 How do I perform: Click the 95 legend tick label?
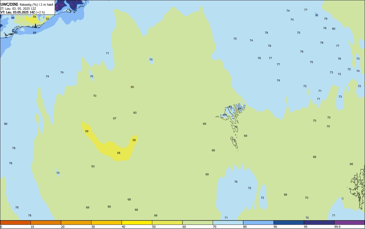(306, 227)
